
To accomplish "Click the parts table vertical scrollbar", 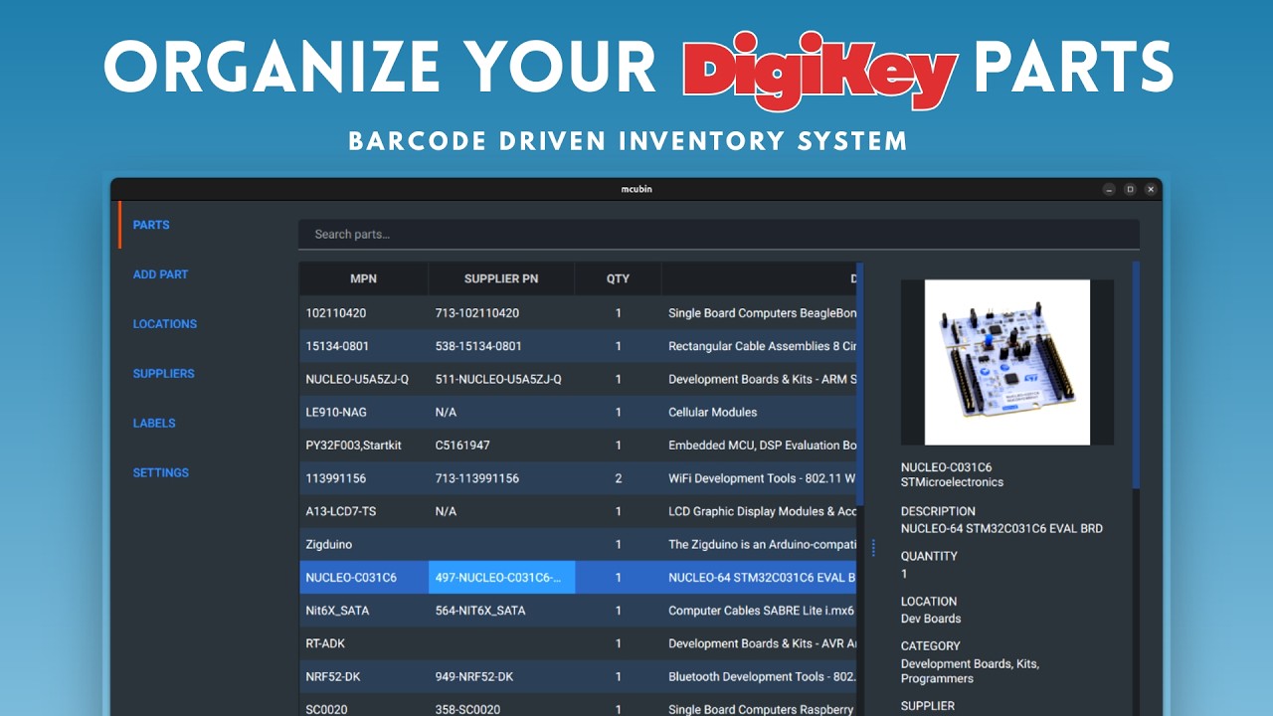I will coord(860,383).
